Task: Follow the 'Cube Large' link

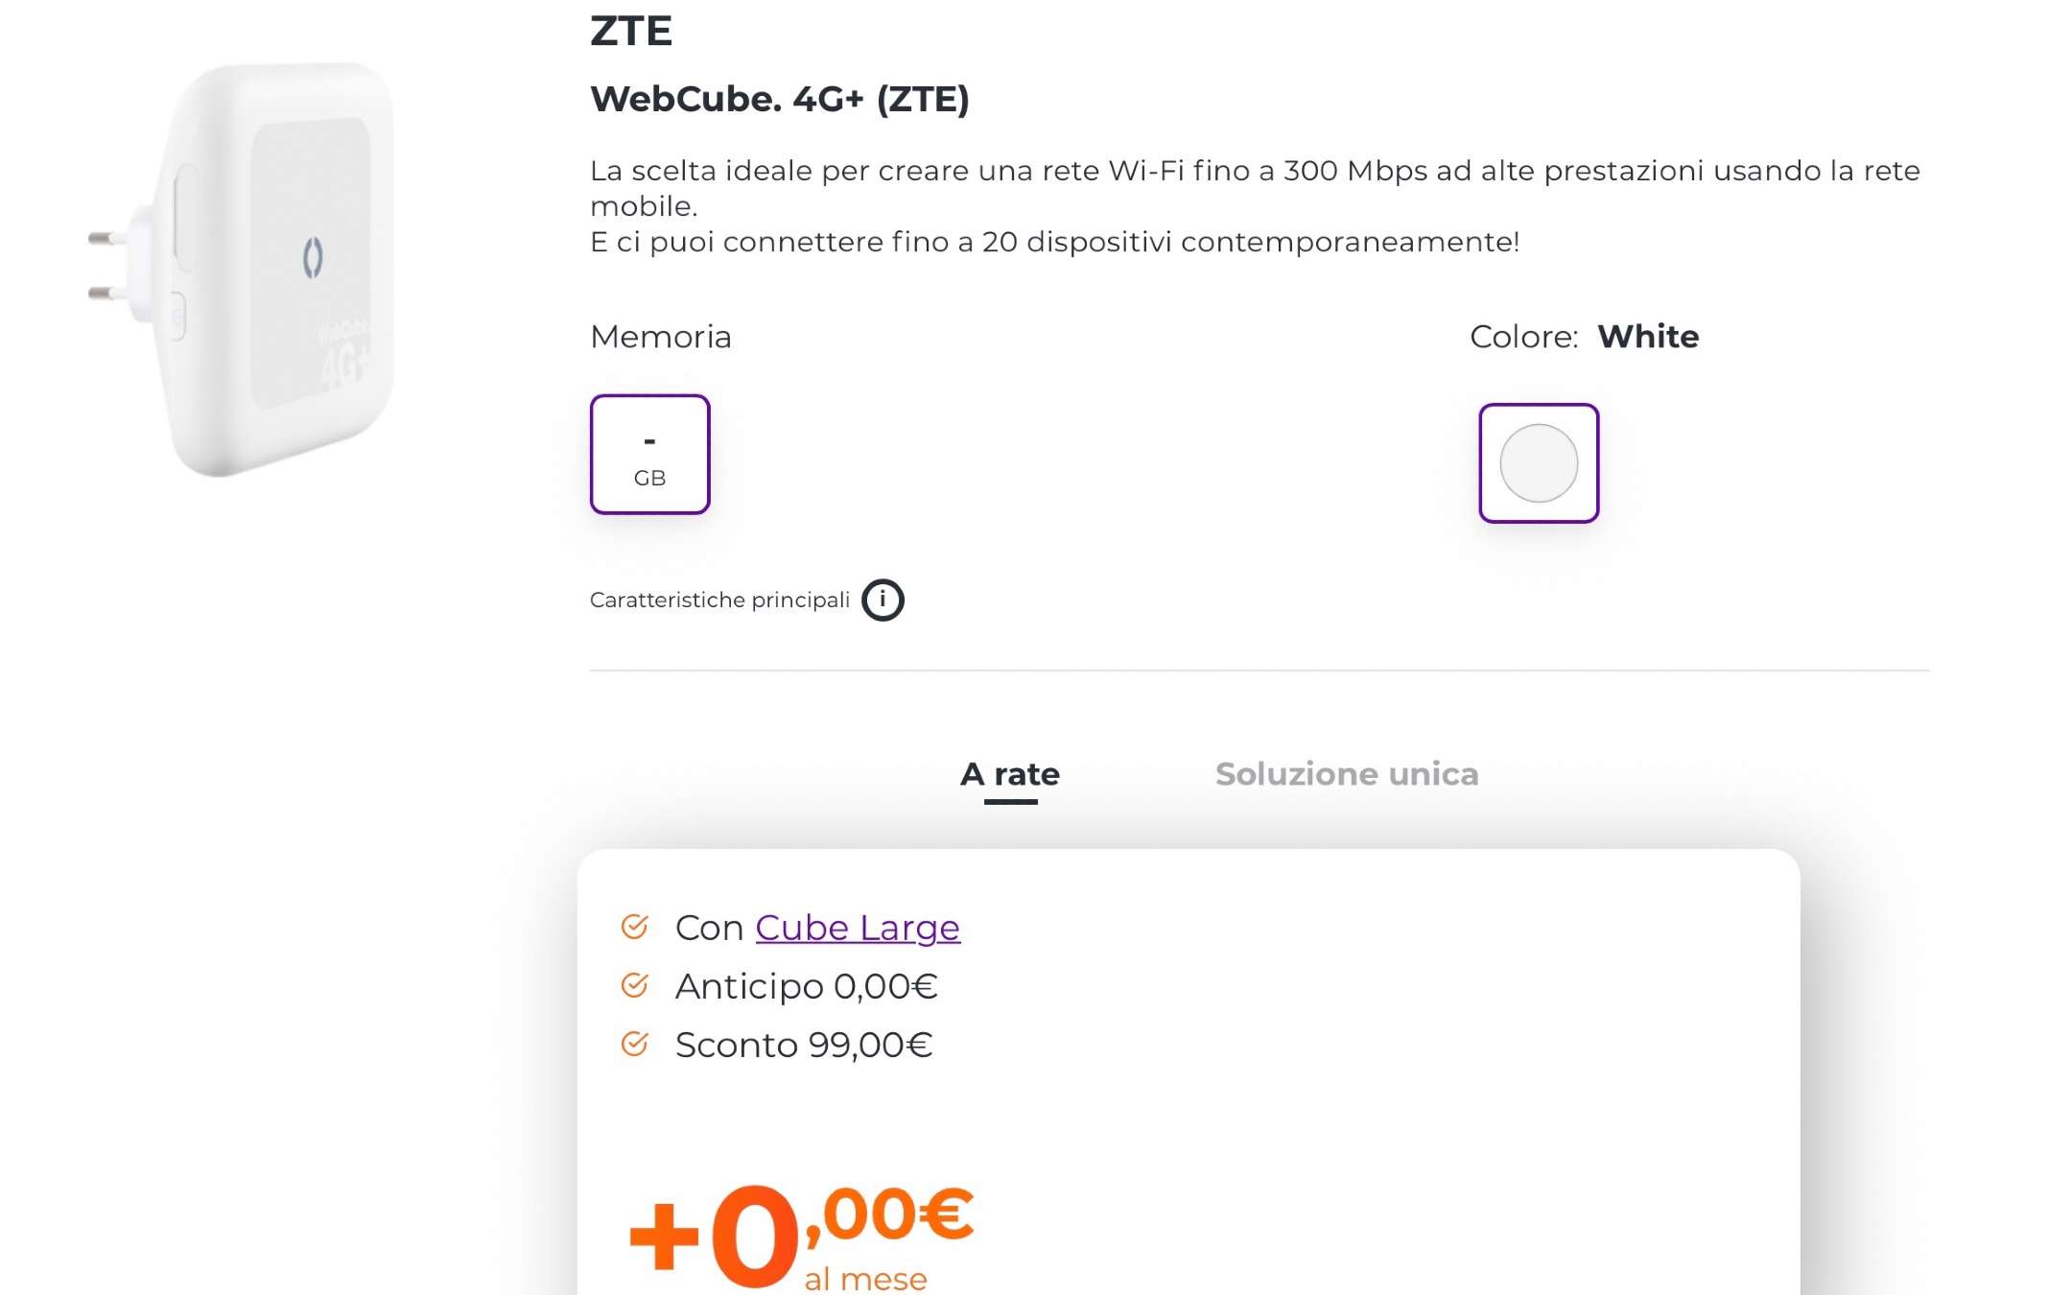Action: [857, 928]
